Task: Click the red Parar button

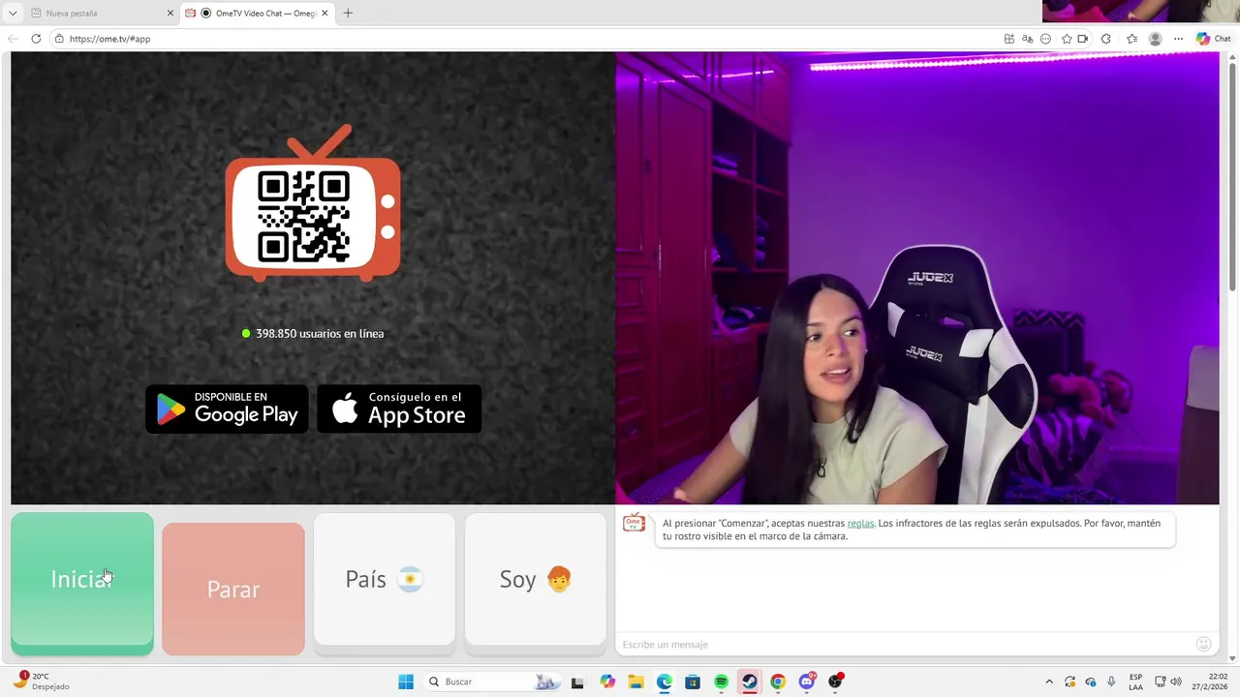Action: [x=233, y=589]
